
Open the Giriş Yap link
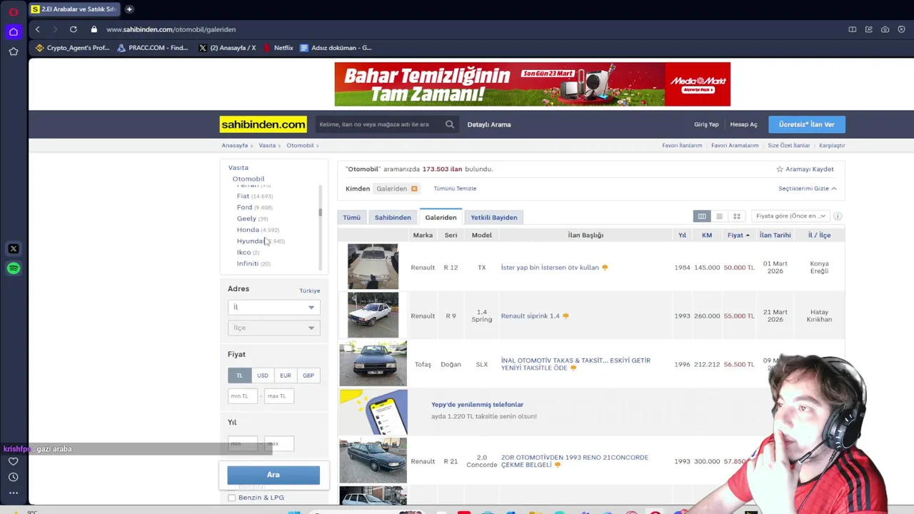(706, 124)
